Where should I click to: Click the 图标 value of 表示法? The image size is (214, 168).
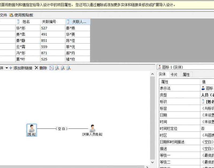pos(207,88)
